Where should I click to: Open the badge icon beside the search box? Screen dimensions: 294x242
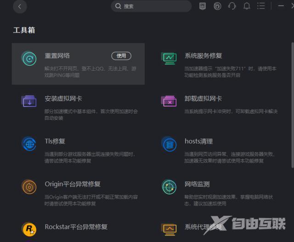(x=202, y=6)
